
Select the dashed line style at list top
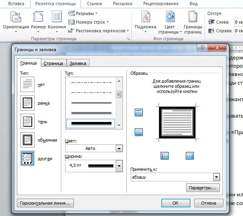click(x=91, y=83)
